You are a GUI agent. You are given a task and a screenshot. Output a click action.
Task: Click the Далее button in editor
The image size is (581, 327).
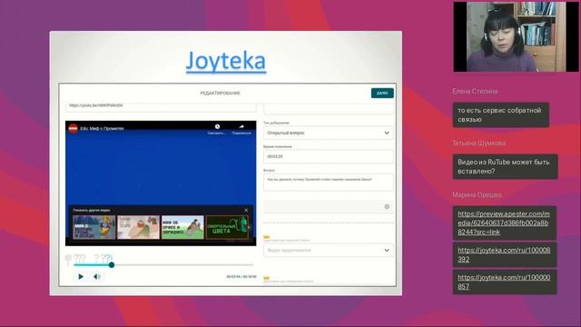(382, 93)
